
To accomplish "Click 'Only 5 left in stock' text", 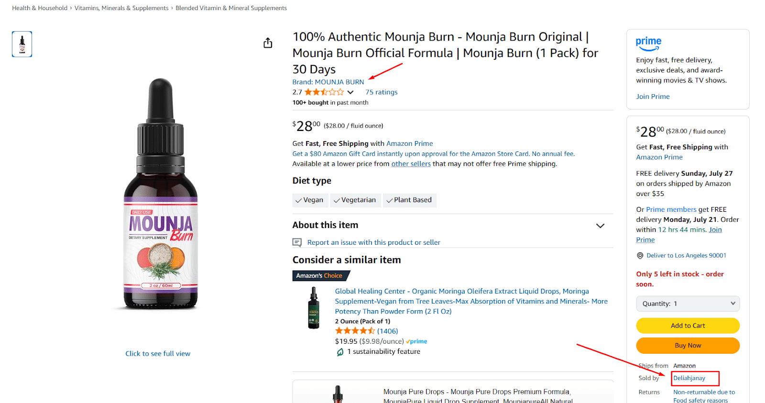I will tap(679, 279).
